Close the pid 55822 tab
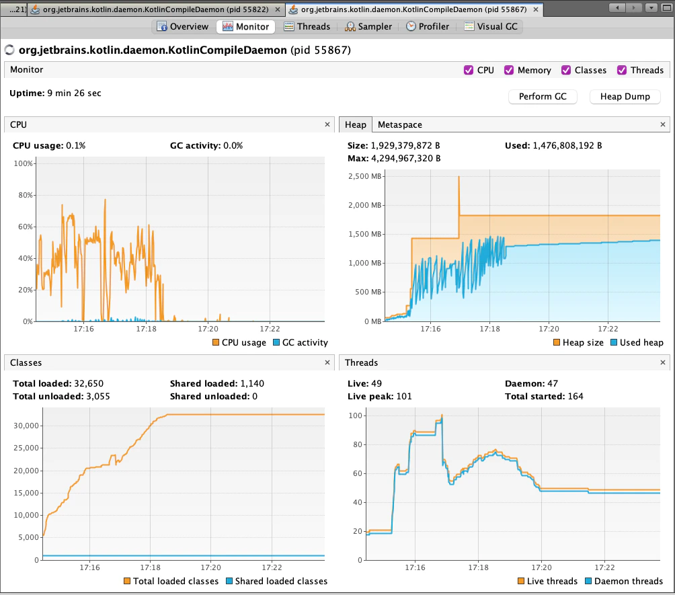This screenshot has height=595, width=675. [x=278, y=9]
